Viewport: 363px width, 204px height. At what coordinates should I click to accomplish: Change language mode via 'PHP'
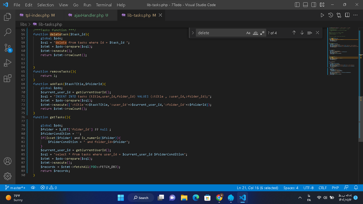pyautogui.click(x=335, y=188)
